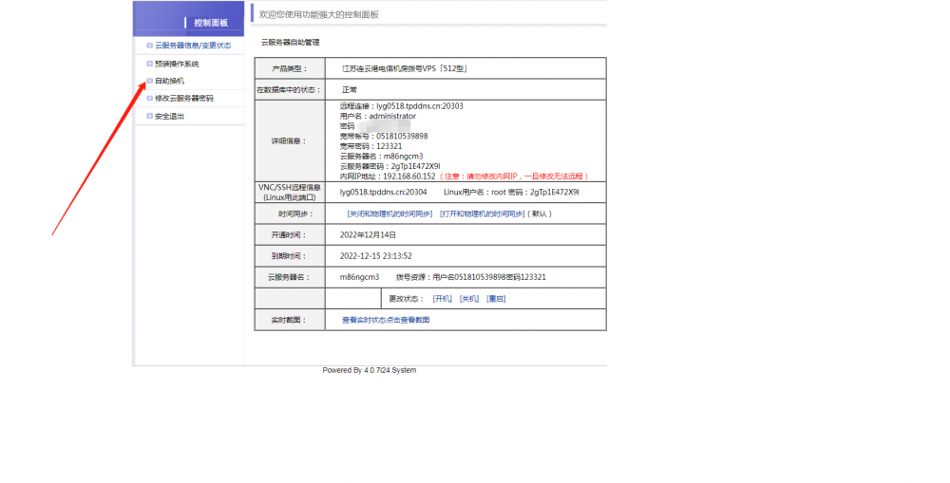Click the 用户名 administrator line

pos(378,116)
